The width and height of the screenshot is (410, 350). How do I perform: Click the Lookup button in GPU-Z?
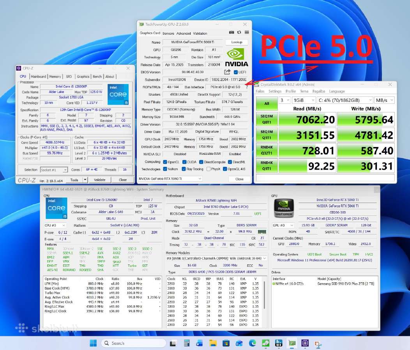(237, 42)
